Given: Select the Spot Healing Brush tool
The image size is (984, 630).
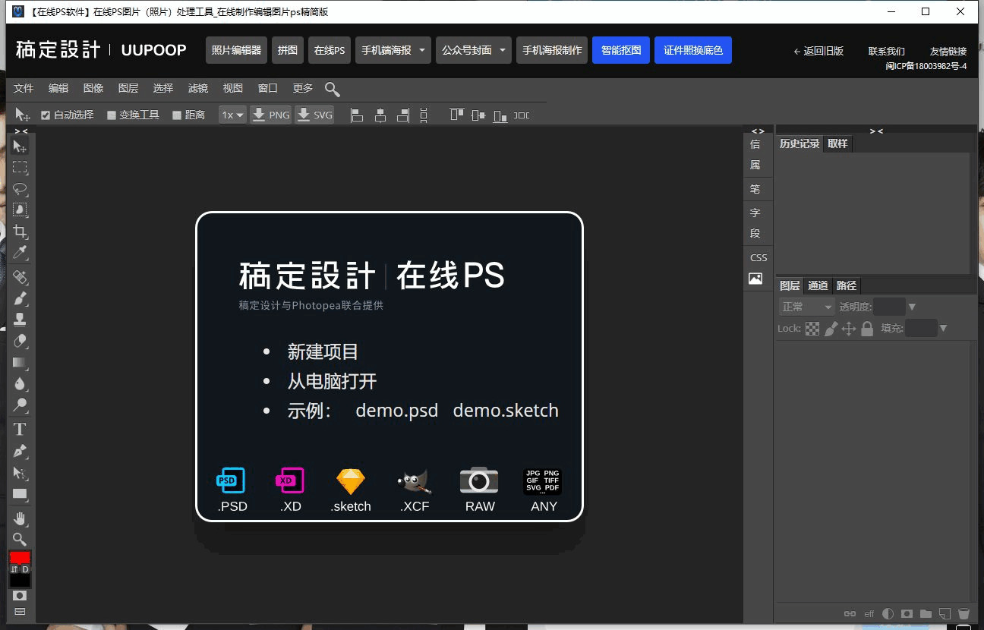Looking at the screenshot, I should pyautogui.click(x=20, y=276).
